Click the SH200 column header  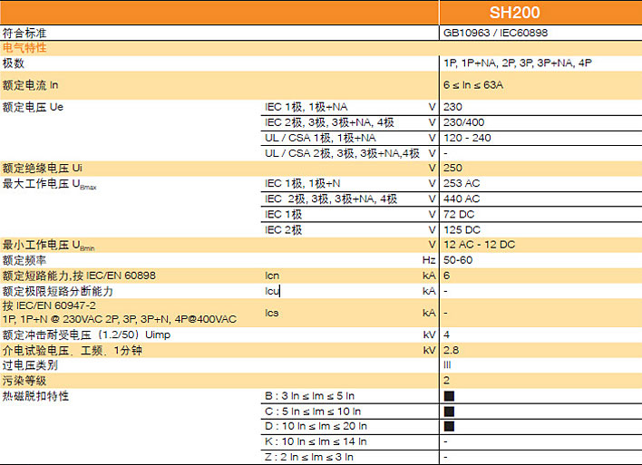pos(514,13)
